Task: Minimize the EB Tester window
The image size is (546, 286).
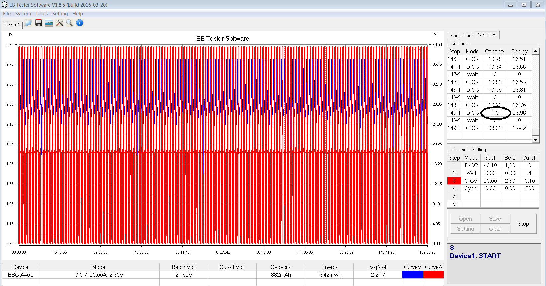Action: [510, 5]
